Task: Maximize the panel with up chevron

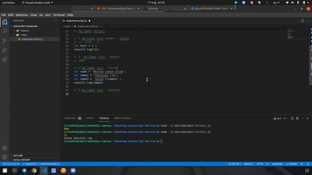Action: point(302,118)
